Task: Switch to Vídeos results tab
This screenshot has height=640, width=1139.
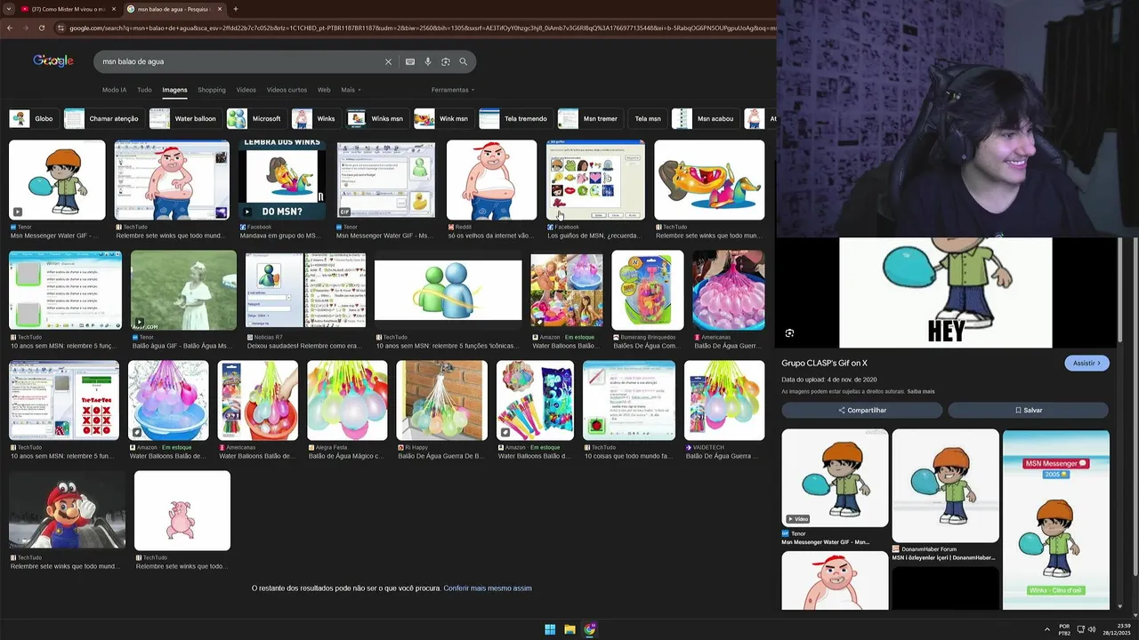Action: point(246,90)
